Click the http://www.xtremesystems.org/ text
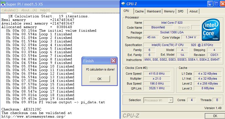Viewport: 225px width, 119px height. 33,117
